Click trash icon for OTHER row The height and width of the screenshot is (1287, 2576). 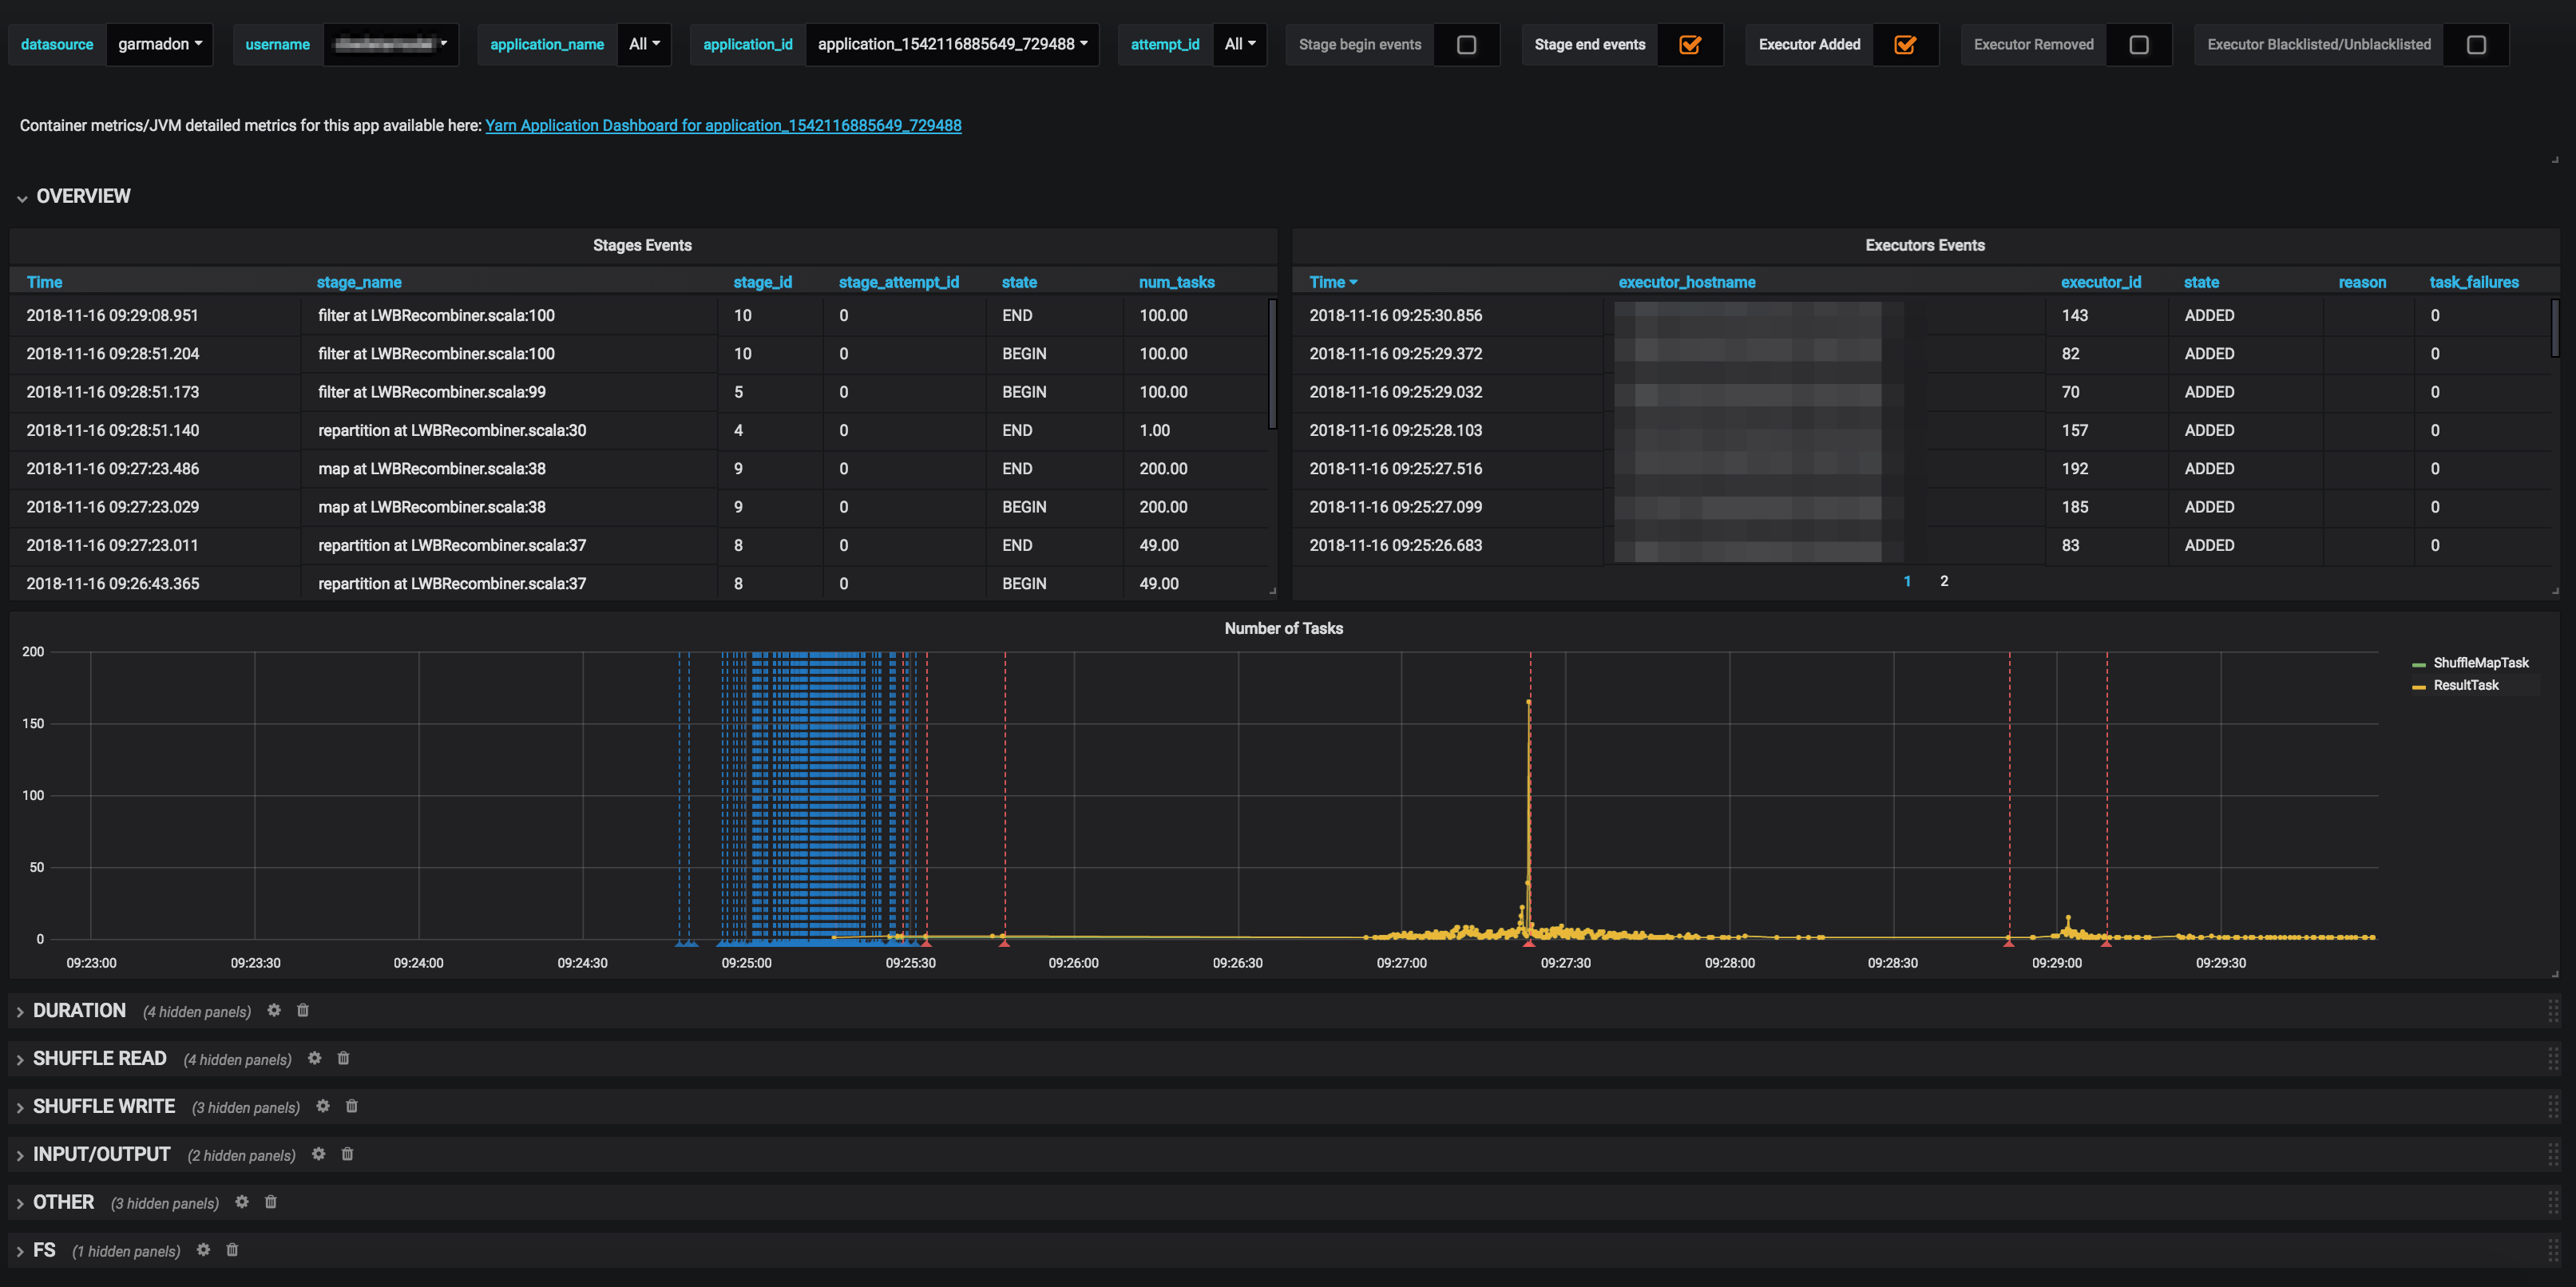pos(271,1202)
